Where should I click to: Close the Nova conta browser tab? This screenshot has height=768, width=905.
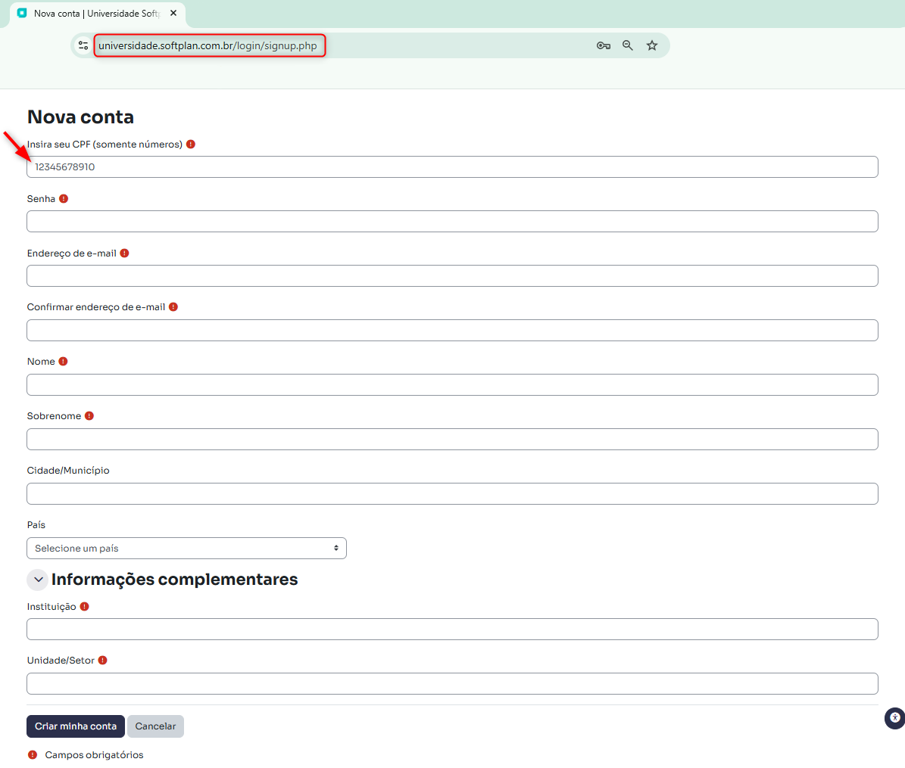[x=173, y=14]
